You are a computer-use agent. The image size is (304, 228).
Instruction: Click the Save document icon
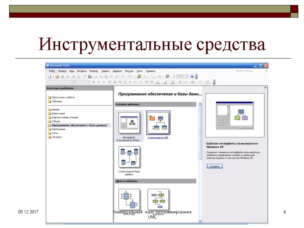62,76
